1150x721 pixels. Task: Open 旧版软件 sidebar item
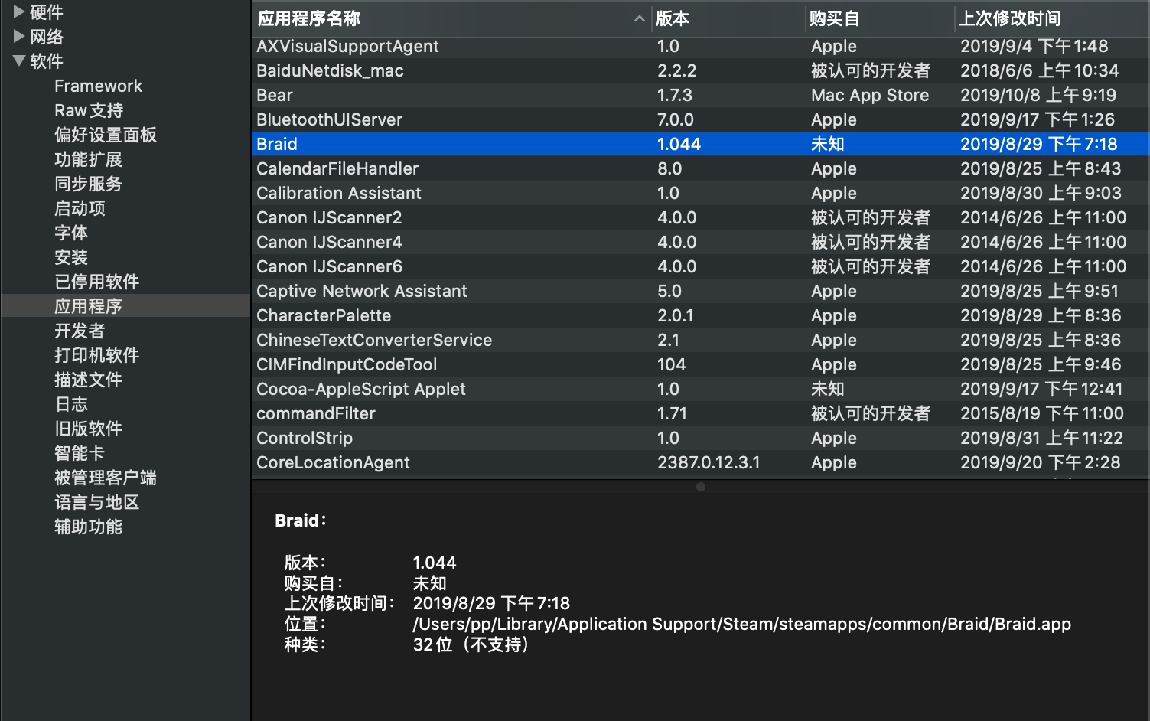(88, 429)
